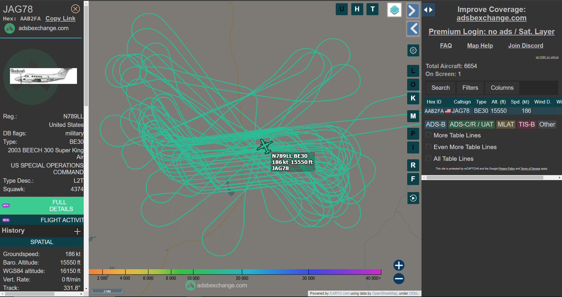Click the T map toggle button
The image size is (562, 297).
(373, 9)
